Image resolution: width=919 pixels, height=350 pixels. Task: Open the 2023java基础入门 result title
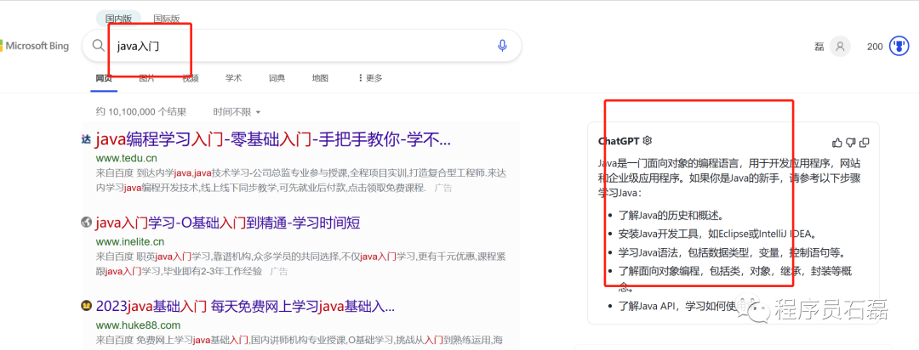coord(245,306)
